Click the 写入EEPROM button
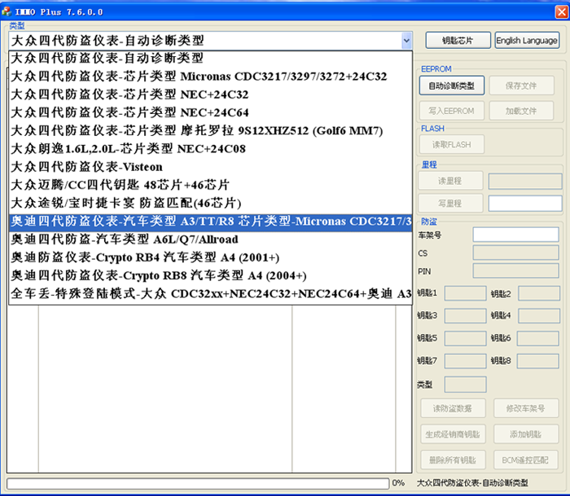The height and width of the screenshot is (496, 570). click(451, 111)
